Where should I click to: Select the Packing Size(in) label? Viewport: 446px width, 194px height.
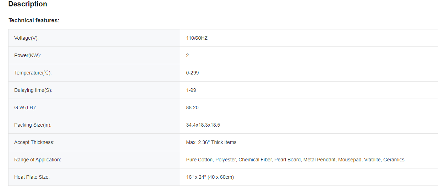pyautogui.click(x=33, y=125)
